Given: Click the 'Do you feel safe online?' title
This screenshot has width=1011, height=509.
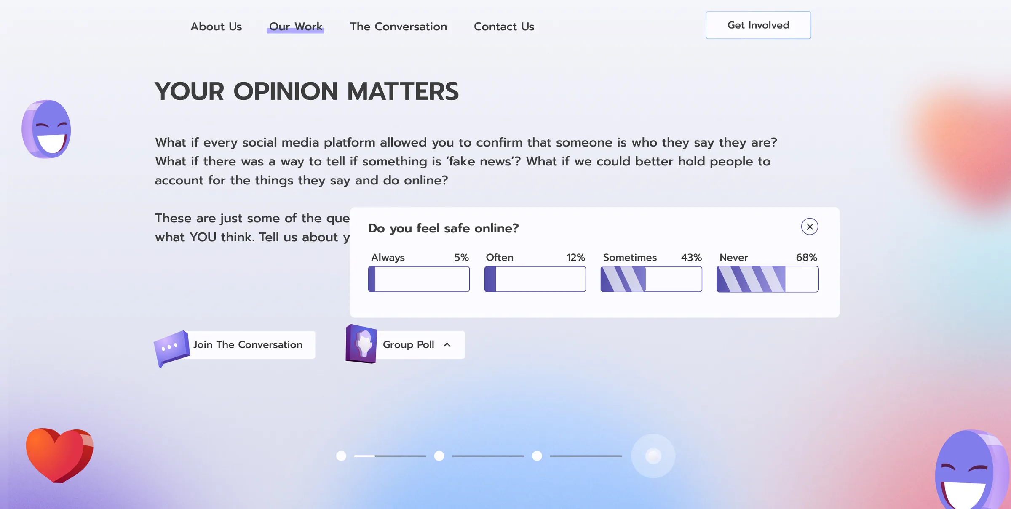Looking at the screenshot, I should (x=443, y=228).
